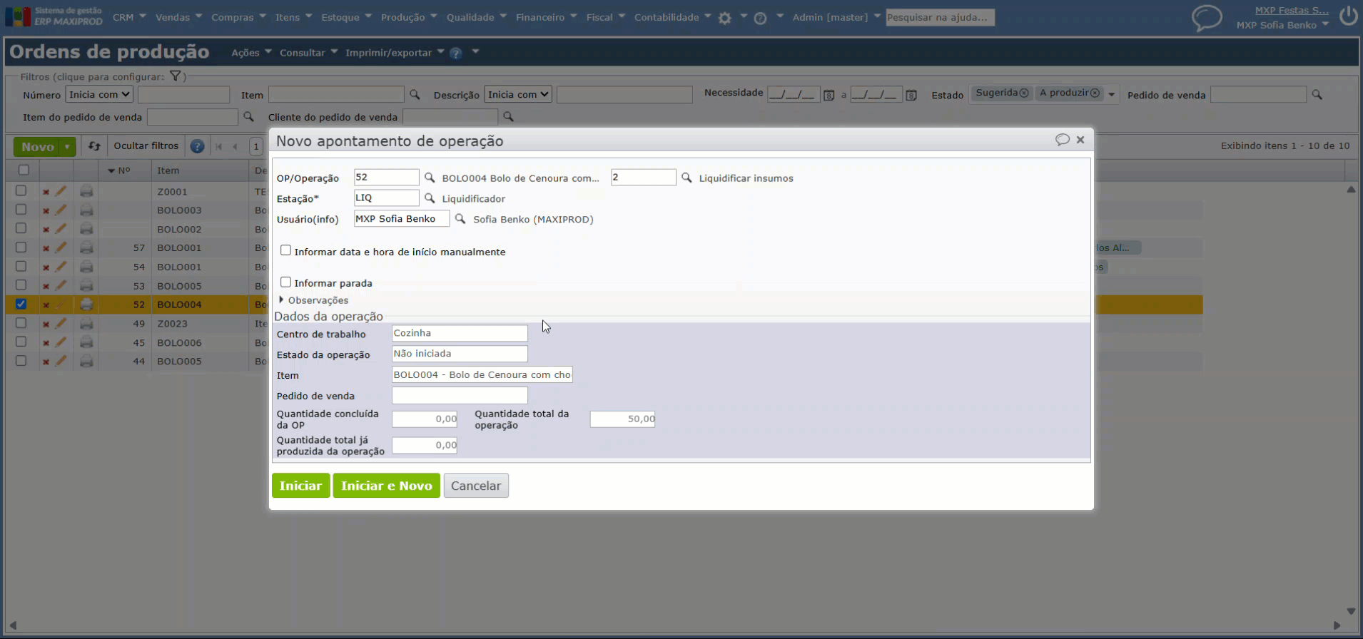The image size is (1363, 639).
Task: Print the production order BOLO002
Action: (86, 229)
